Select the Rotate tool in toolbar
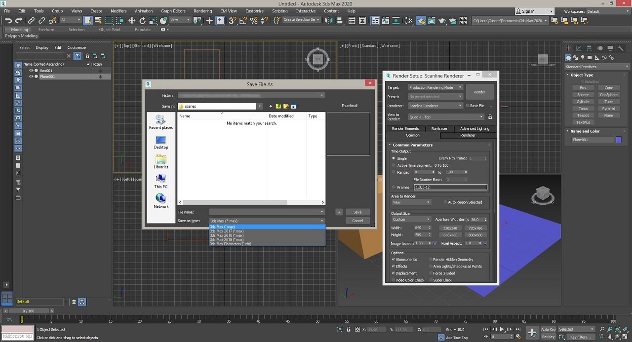 [x=143, y=20]
